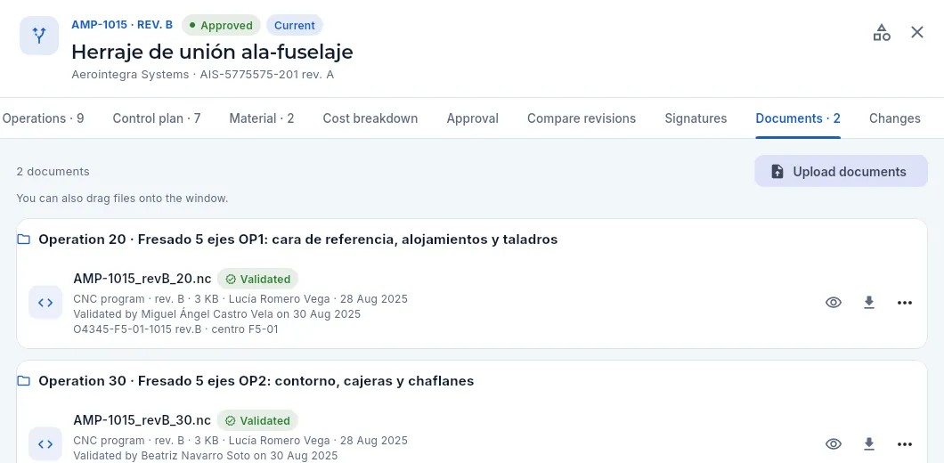Switch to the Operations · 9 tab

pyautogui.click(x=43, y=118)
